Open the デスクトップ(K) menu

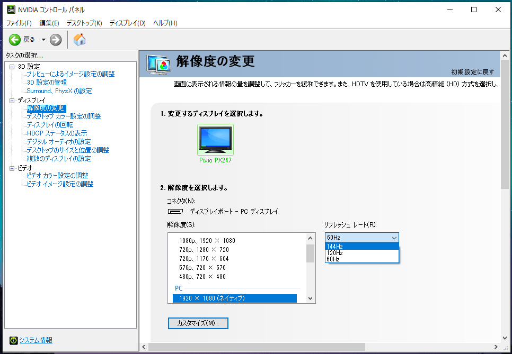pyautogui.click(x=84, y=23)
